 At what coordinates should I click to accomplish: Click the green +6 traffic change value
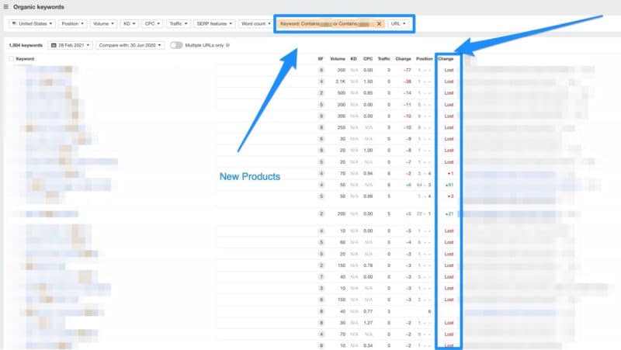point(408,185)
